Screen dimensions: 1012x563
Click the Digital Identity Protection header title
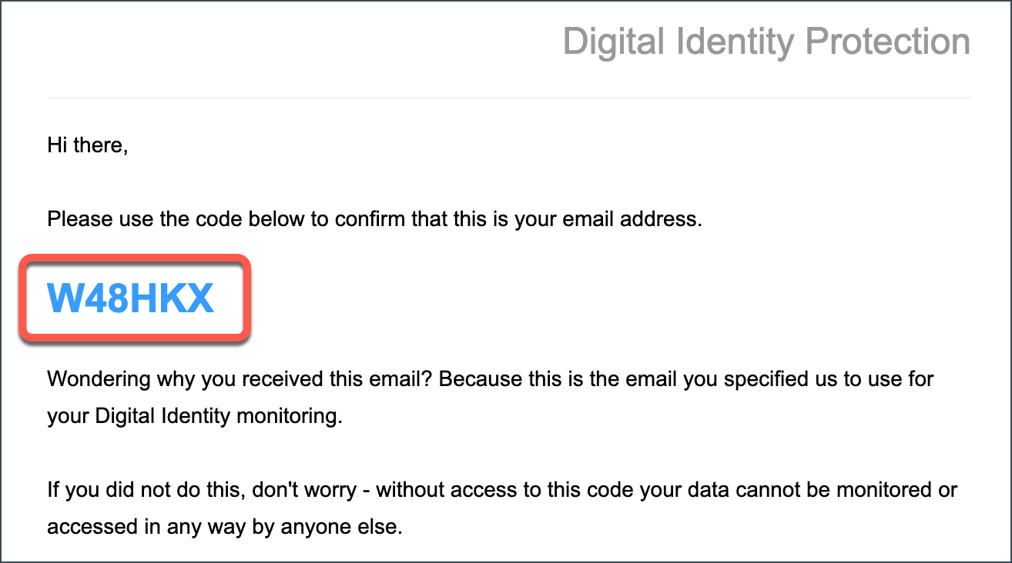(x=766, y=42)
